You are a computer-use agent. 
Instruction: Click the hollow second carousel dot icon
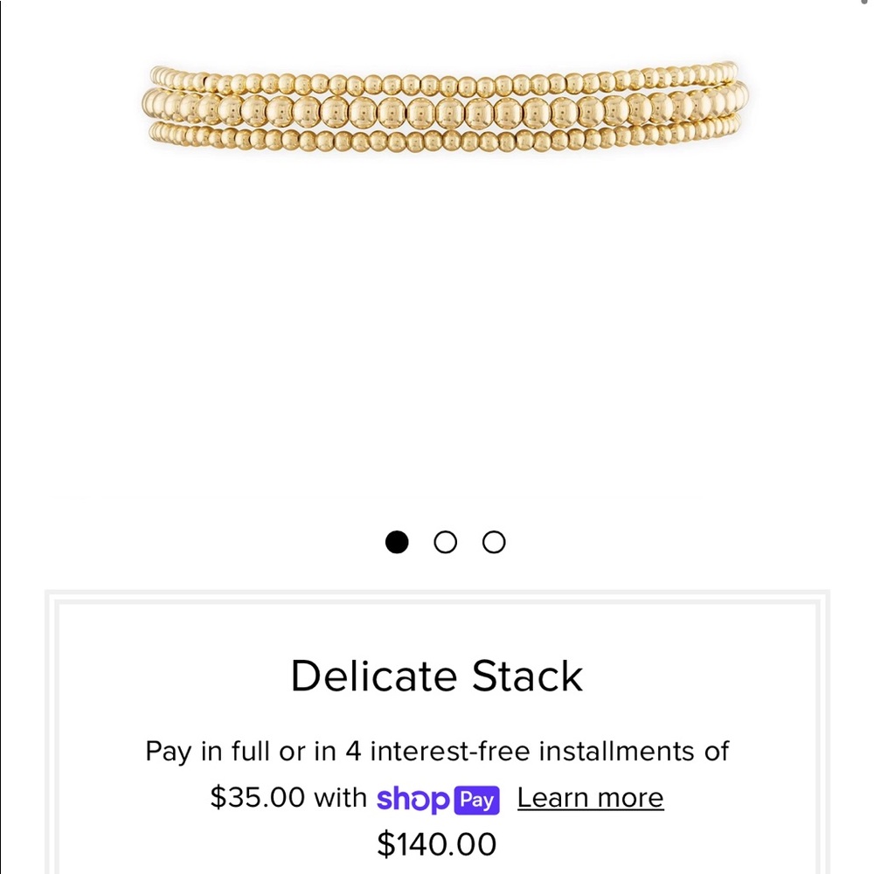coord(446,542)
